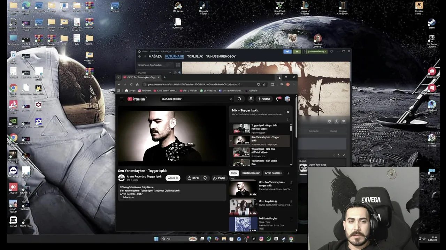
Task: Open the YouTube guide hamburger menu
Action: pos(121,99)
